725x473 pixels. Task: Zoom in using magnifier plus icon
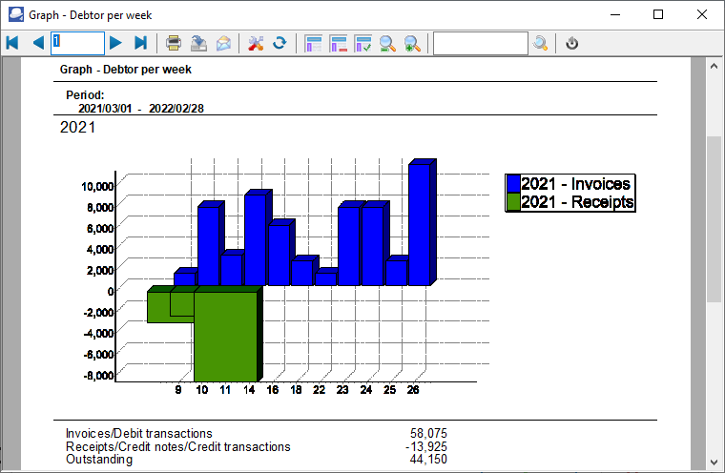pos(412,43)
